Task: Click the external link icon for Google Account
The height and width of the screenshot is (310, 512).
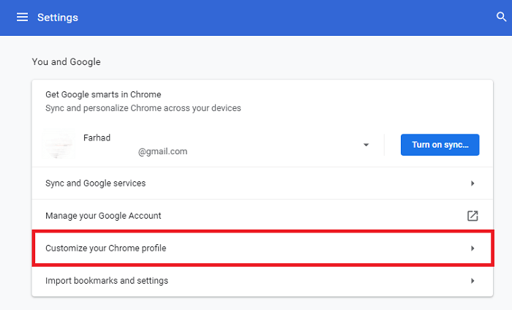Action: click(x=473, y=216)
